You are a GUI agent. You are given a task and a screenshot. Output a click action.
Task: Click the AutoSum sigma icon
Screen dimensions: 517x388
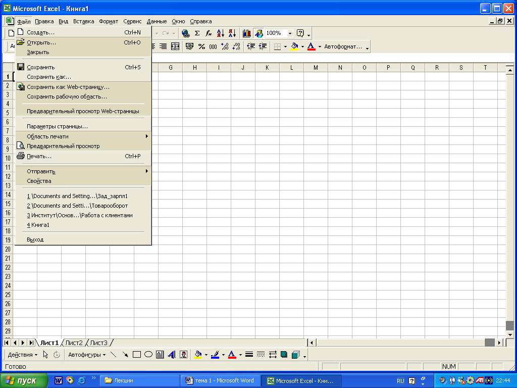pyautogui.click(x=197, y=33)
